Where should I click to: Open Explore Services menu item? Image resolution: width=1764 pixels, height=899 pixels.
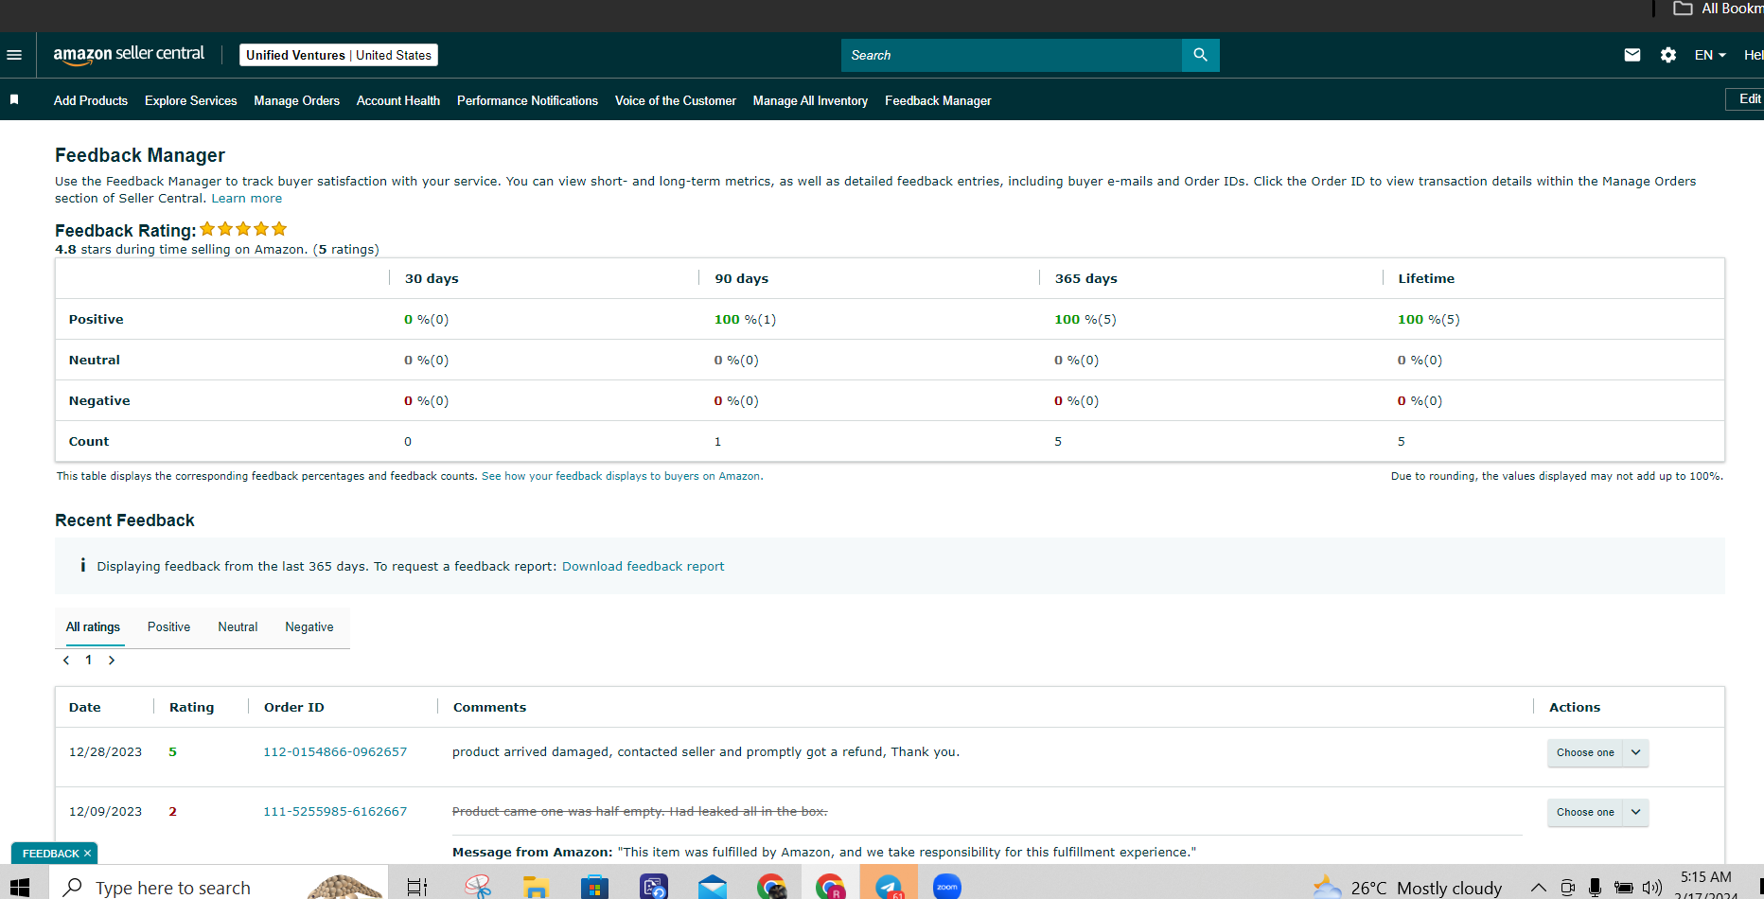point(191,100)
